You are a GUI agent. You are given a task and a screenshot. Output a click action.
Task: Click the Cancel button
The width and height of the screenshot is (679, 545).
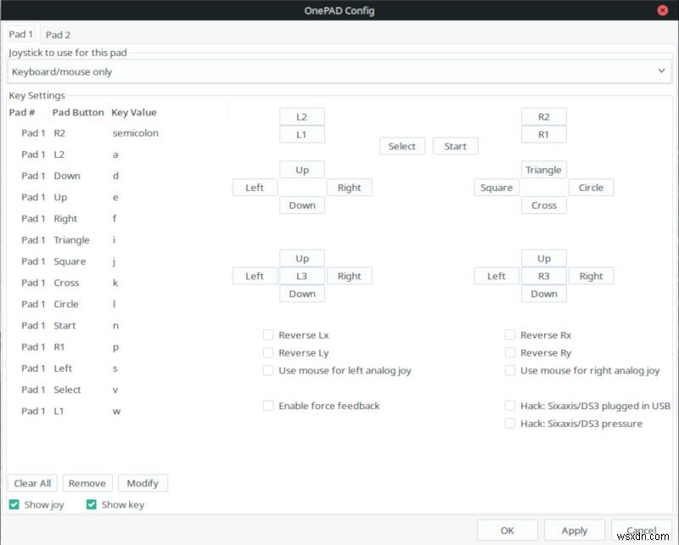point(642,531)
